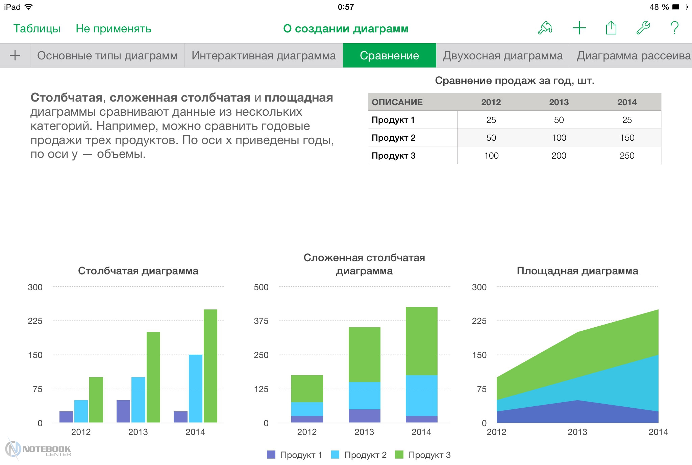This screenshot has width=692, height=465.
Task: Select the Сравнение active tab
Action: coord(389,55)
